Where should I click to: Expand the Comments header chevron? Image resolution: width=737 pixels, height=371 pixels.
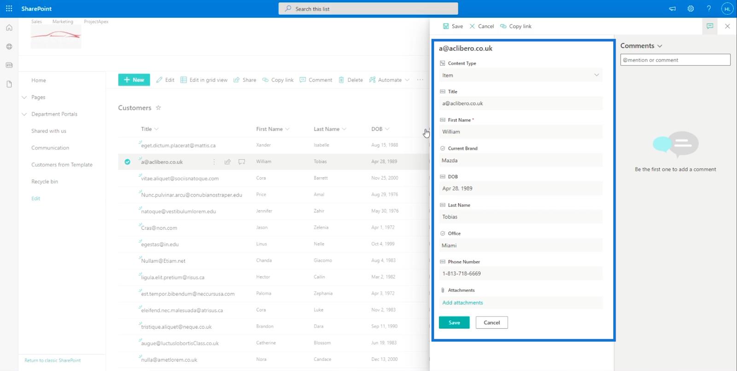pyautogui.click(x=660, y=46)
